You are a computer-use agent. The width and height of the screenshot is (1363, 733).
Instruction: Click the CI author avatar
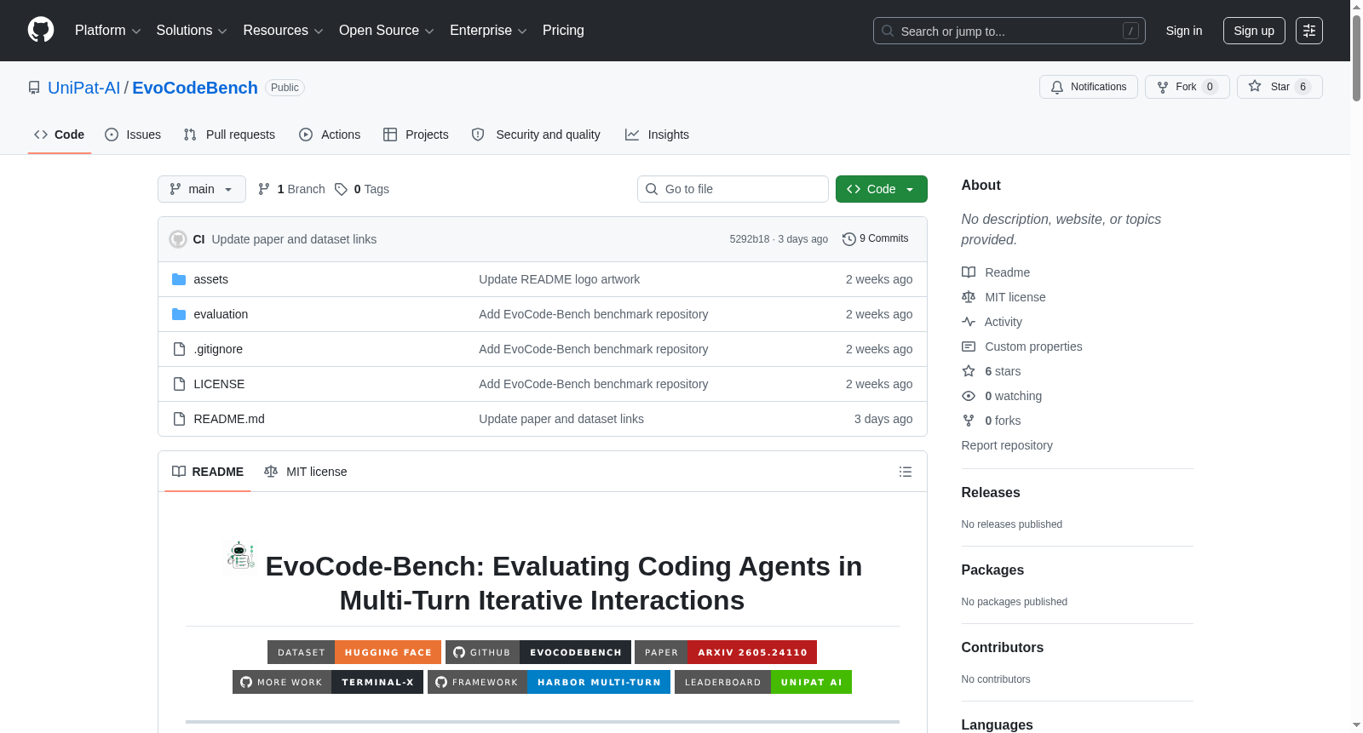click(178, 239)
